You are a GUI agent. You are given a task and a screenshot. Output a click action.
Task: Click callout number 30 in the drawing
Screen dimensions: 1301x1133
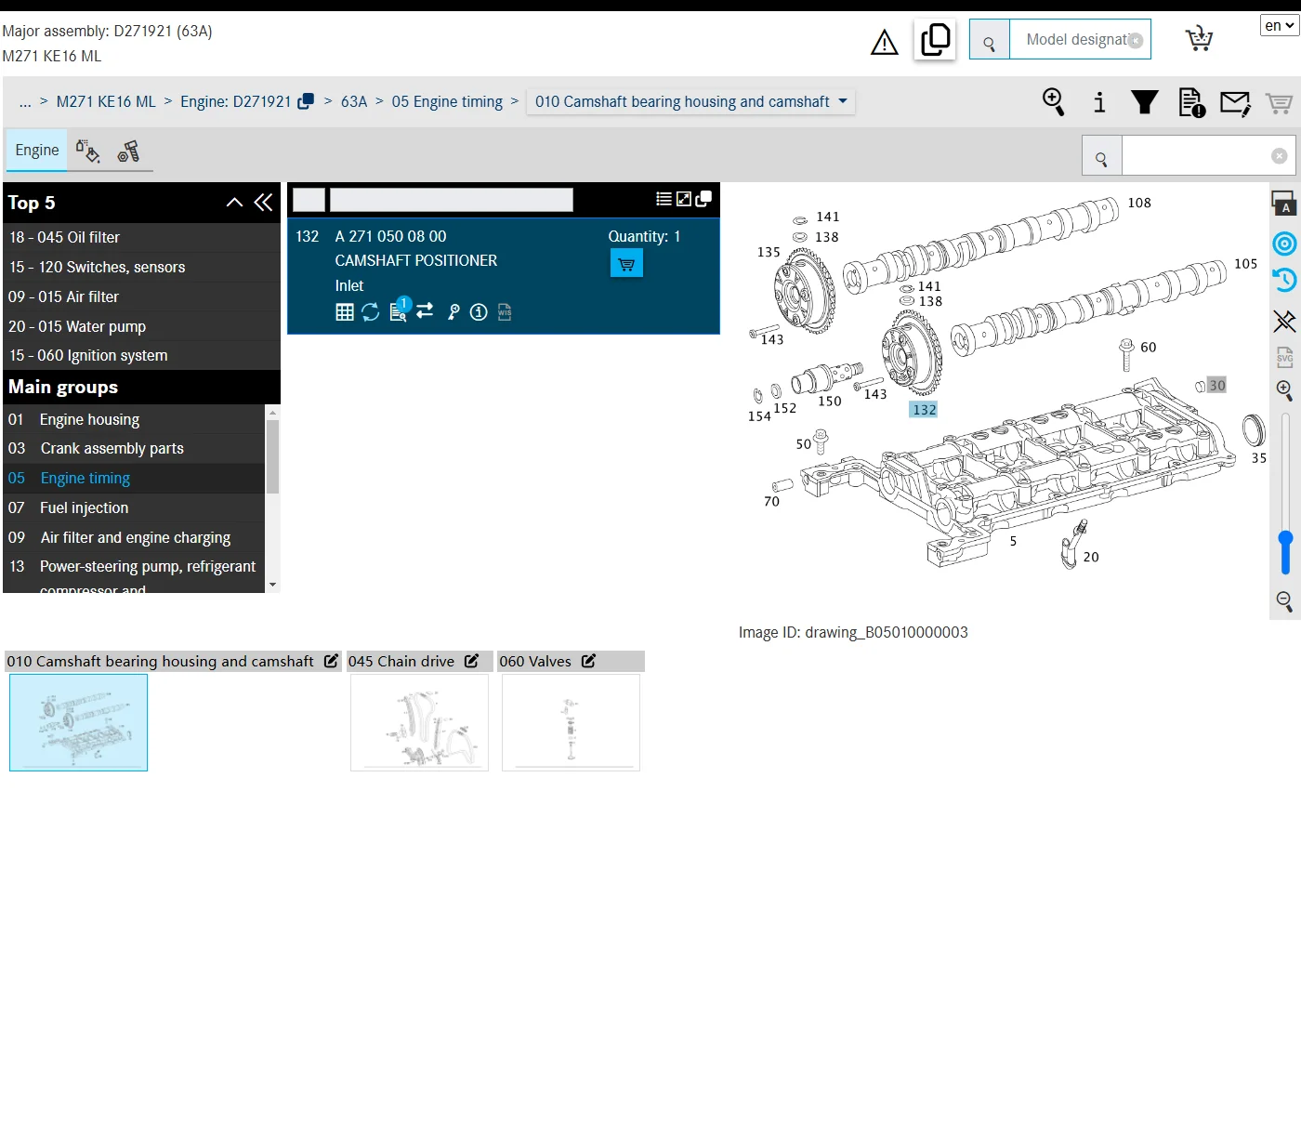[x=1216, y=385]
